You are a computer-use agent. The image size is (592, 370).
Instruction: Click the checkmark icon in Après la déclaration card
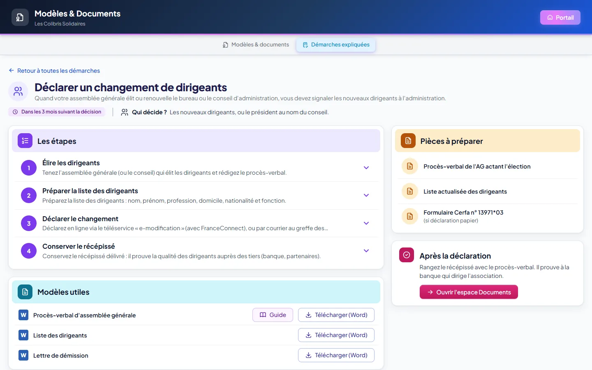coord(407,255)
